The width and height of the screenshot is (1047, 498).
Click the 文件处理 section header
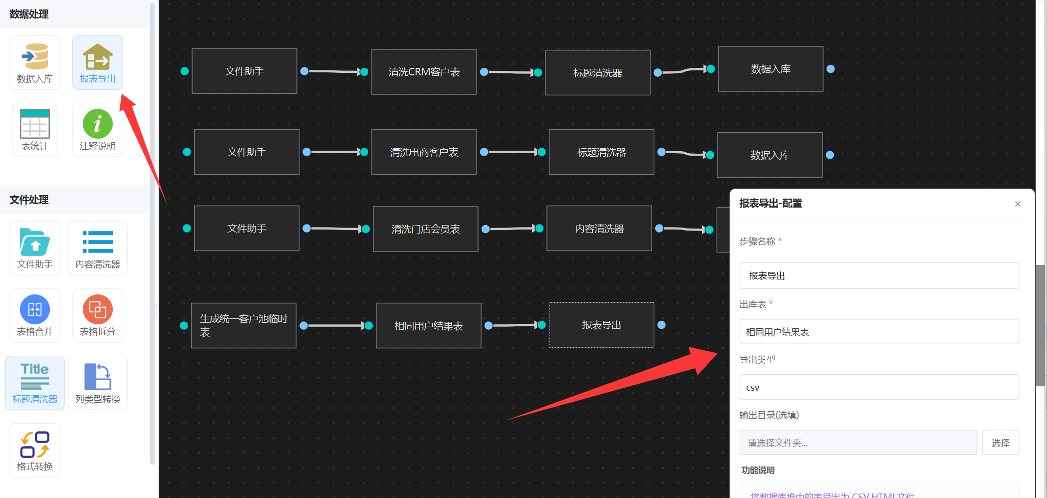click(29, 200)
